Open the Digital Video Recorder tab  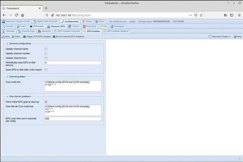(x=46, y=21)
